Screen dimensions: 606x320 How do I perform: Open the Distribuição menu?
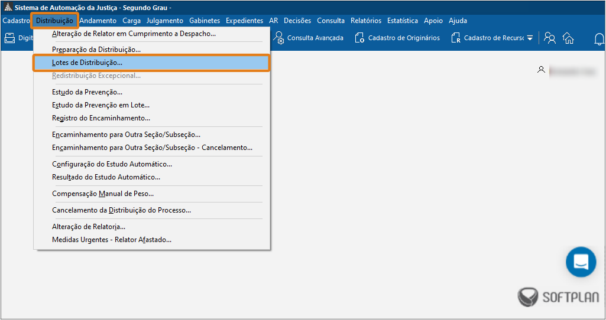(x=54, y=21)
